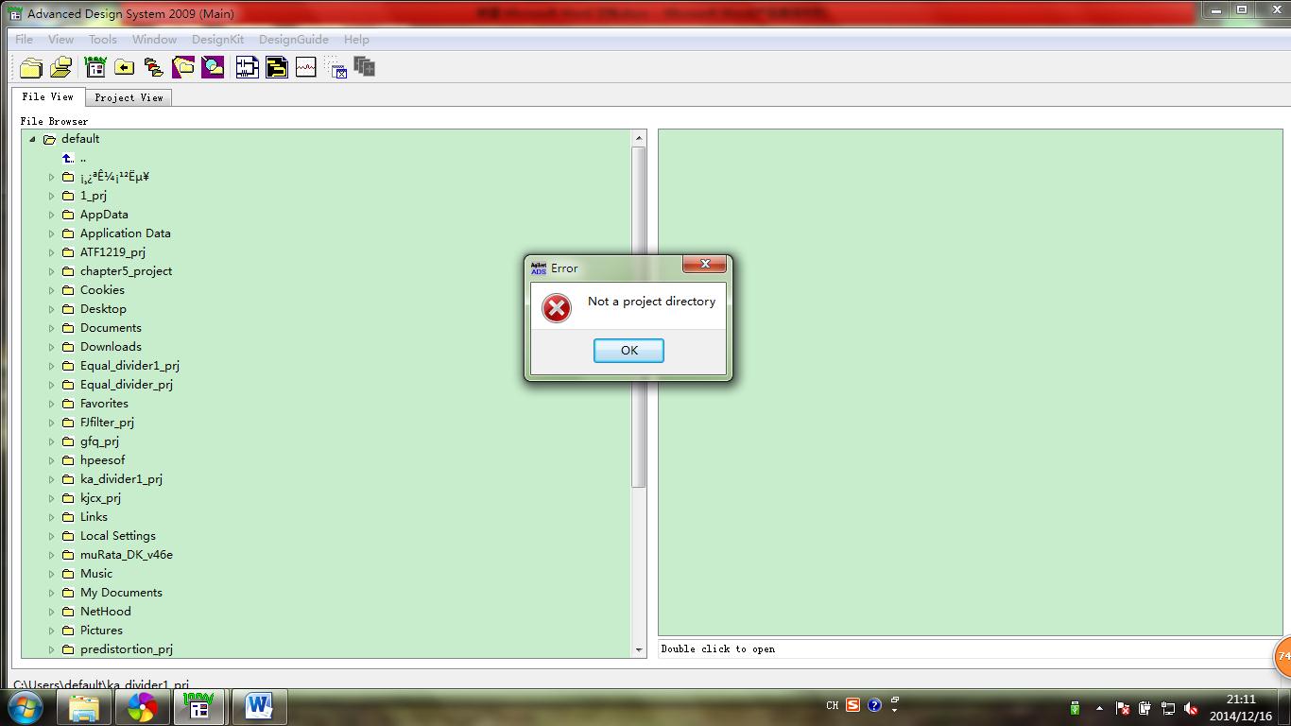Click the Windows Start orb

(x=25, y=706)
